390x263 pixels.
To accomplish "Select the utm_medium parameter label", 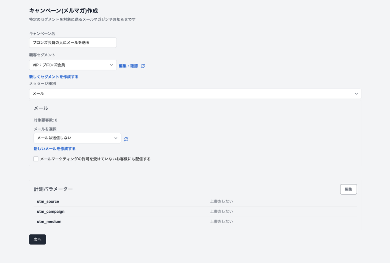I will point(49,221).
